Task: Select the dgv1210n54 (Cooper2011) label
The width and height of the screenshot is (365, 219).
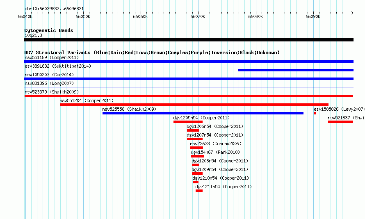Action: tap(221, 178)
